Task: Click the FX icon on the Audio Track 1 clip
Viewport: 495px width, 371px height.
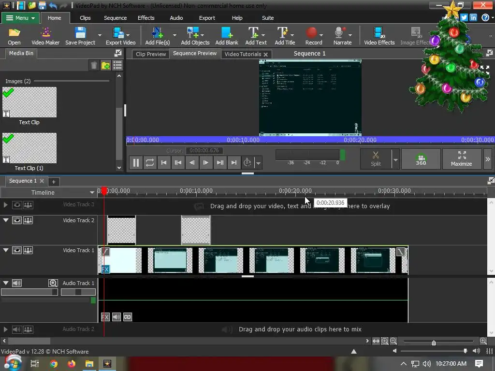Action: click(x=105, y=317)
